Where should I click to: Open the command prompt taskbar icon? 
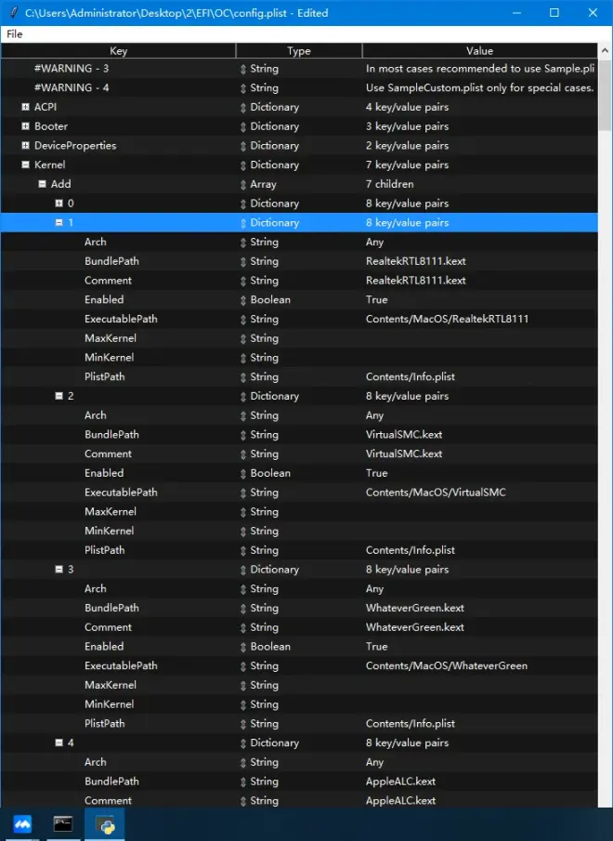[63, 824]
